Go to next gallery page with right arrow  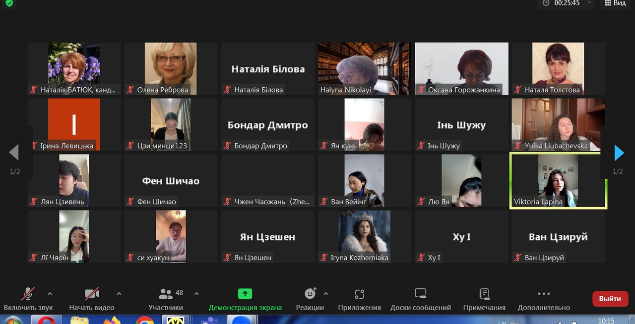(x=619, y=153)
